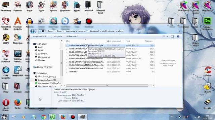Select the 339 K file of type "BAK3"

click(x=110, y=68)
